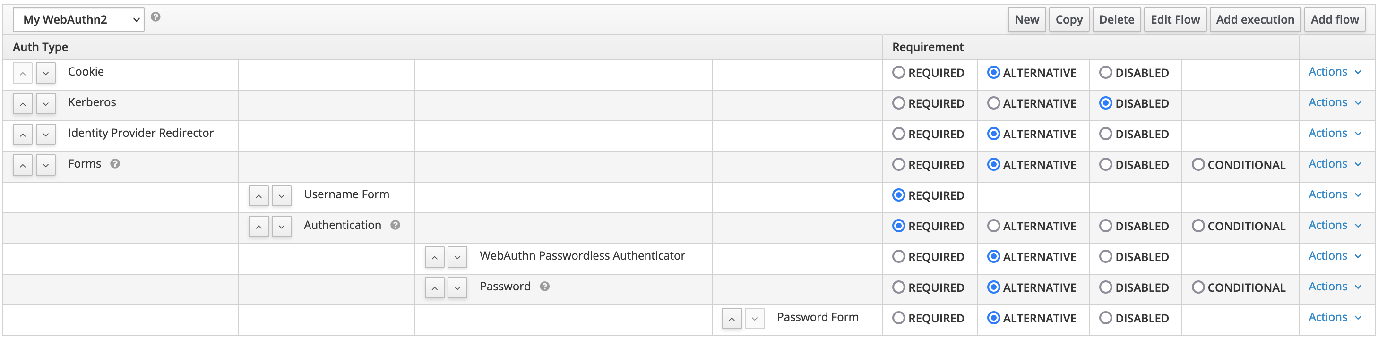Image resolution: width=1378 pixels, height=338 pixels.
Task: Move Password Form up with arrow
Action: pos(731,319)
